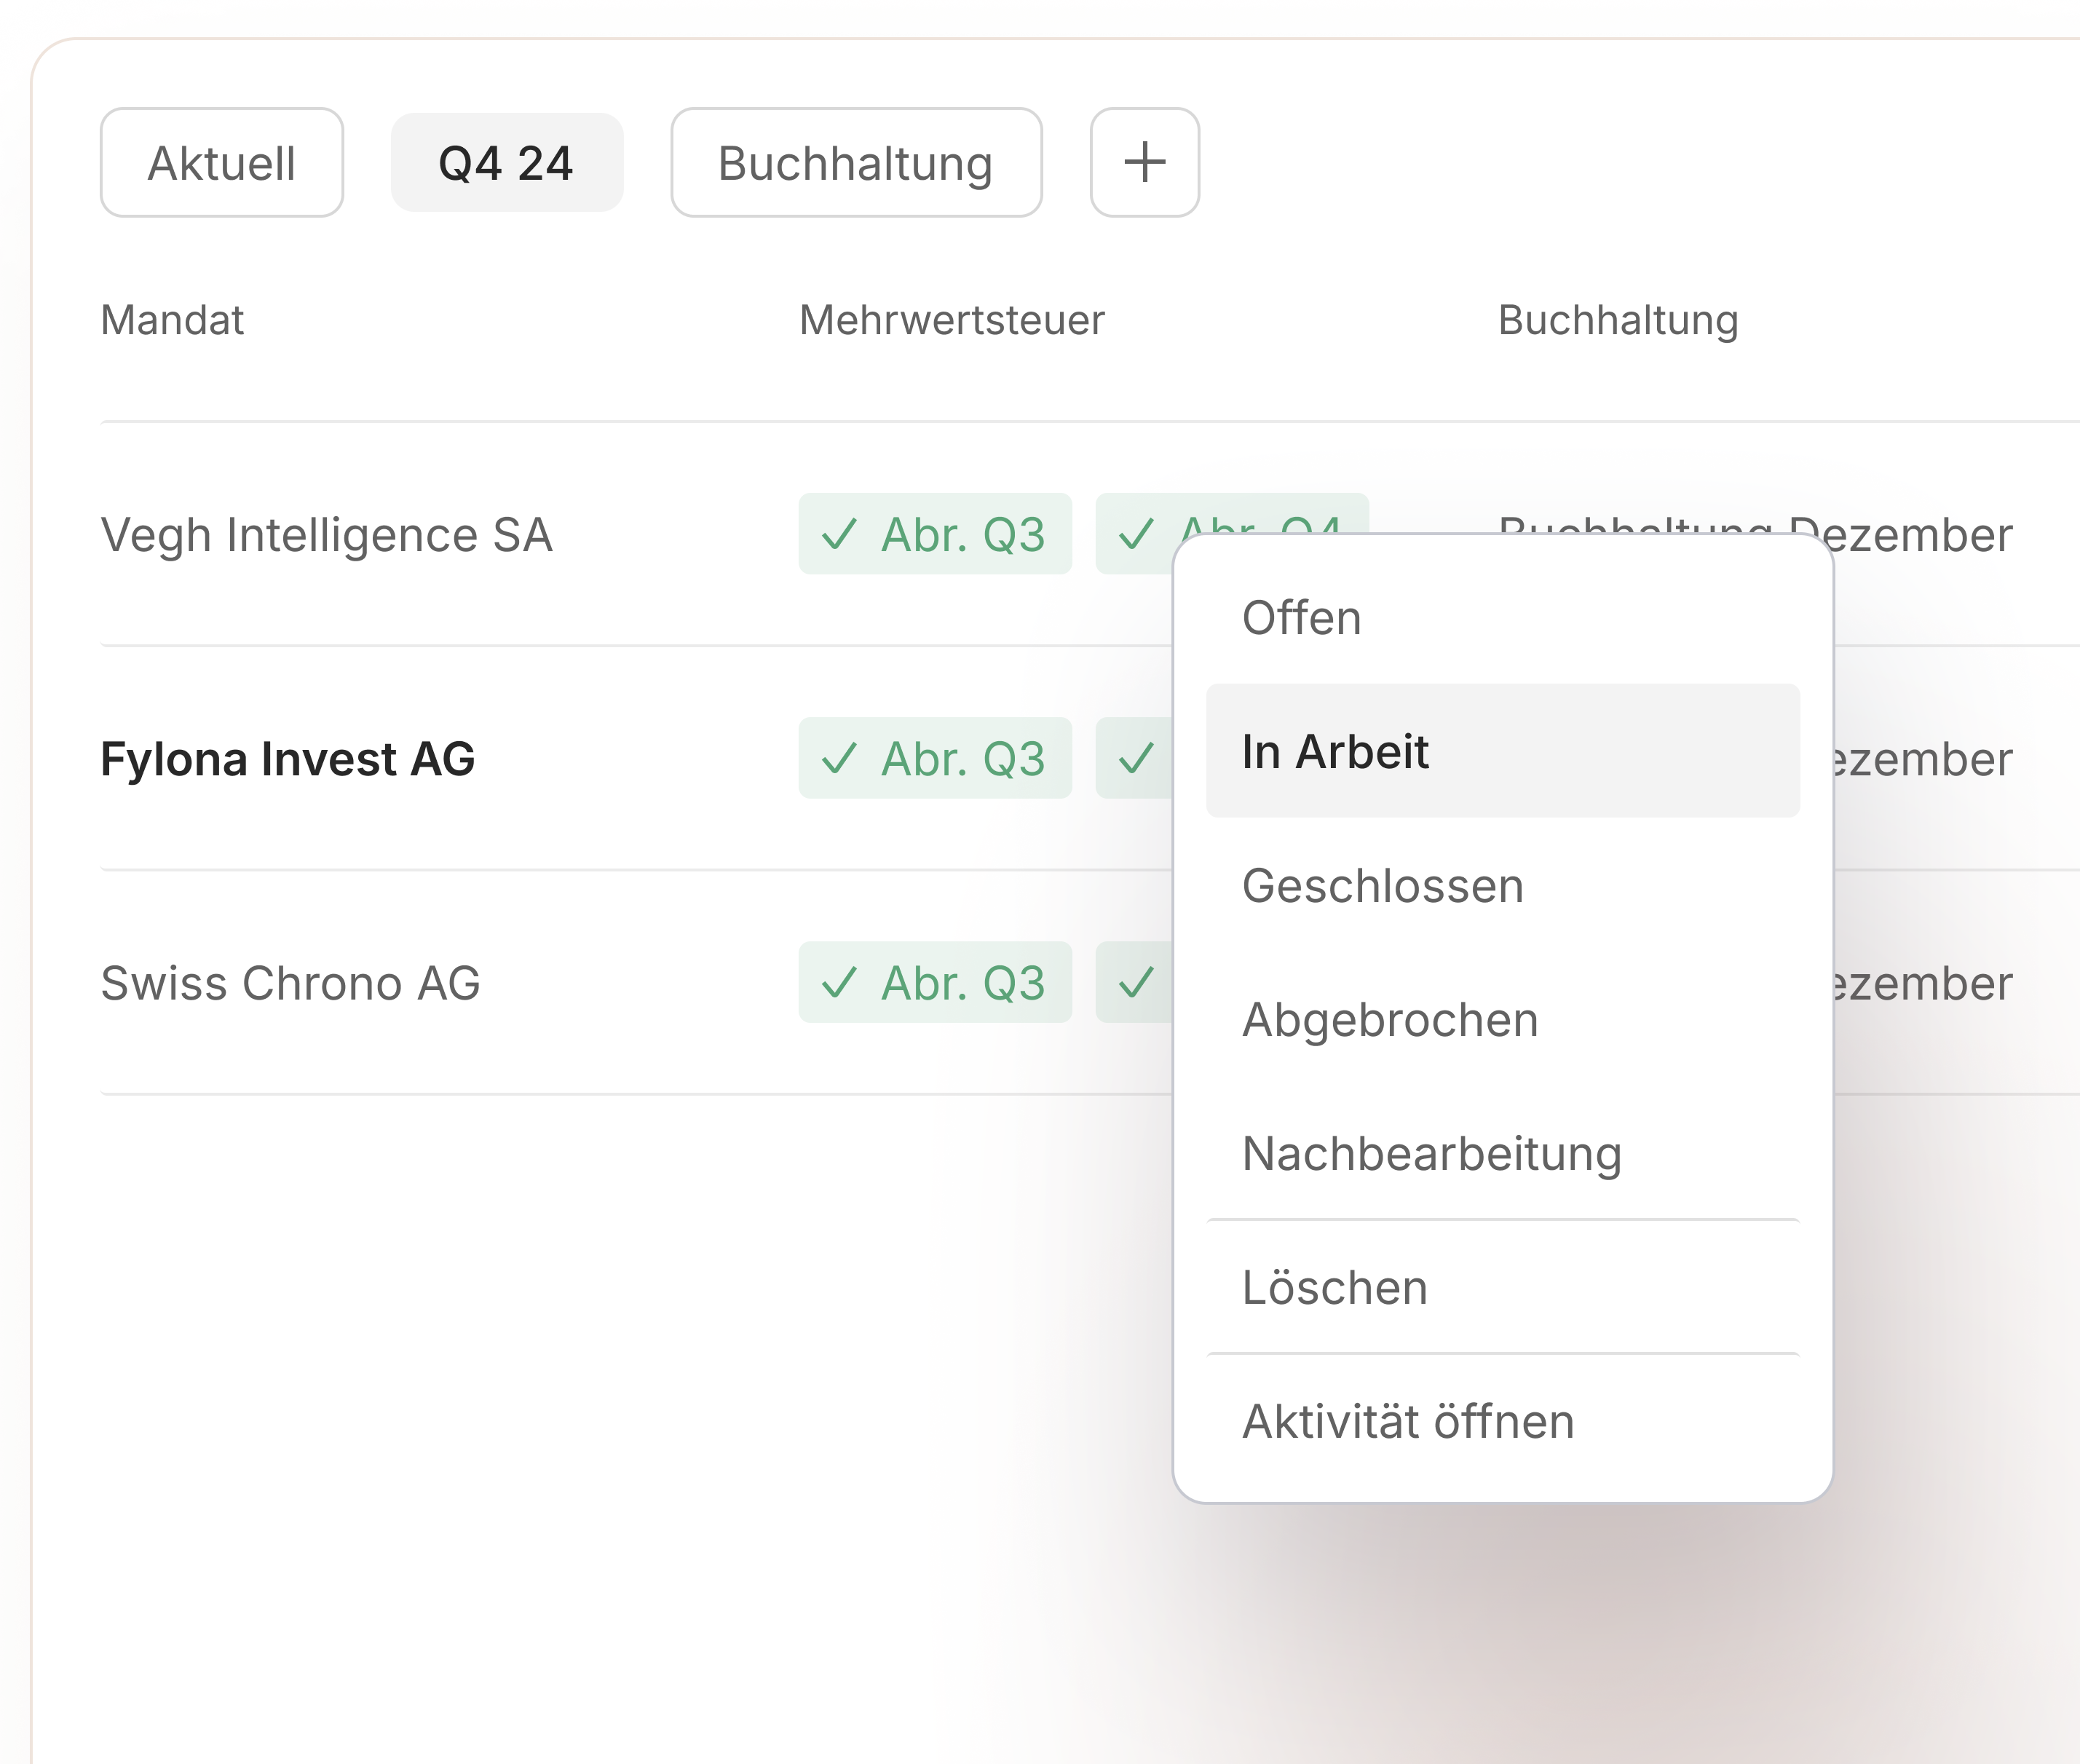Screen dimensions: 2080x1764
Task: Pick Nachbearbeitung in the context menu
Action: 1431,1154
